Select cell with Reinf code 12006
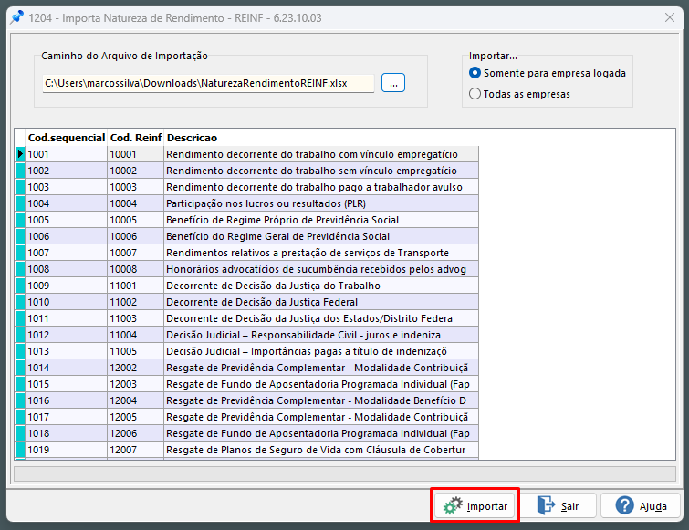689x530 pixels. (x=135, y=433)
